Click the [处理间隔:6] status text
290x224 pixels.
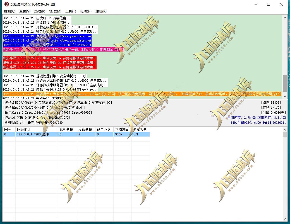click(x=13, y=122)
